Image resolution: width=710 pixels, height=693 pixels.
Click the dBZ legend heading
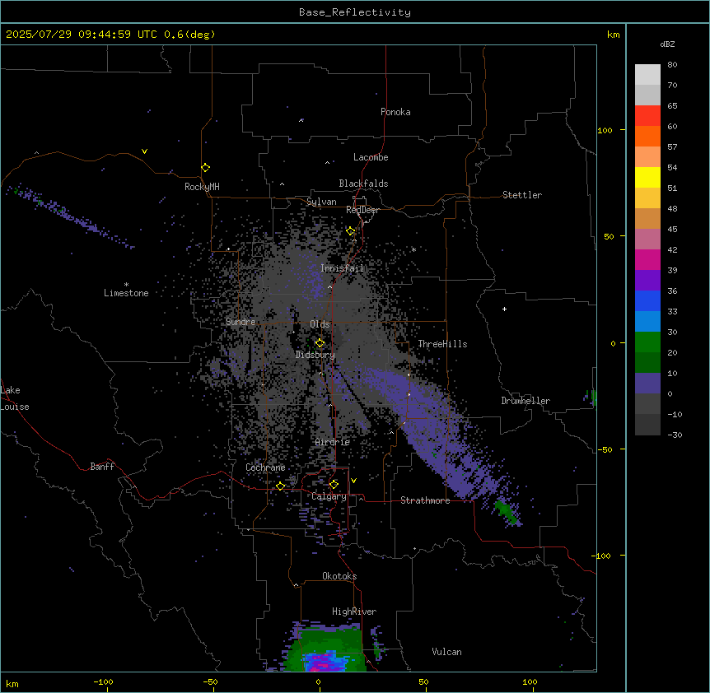click(667, 44)
